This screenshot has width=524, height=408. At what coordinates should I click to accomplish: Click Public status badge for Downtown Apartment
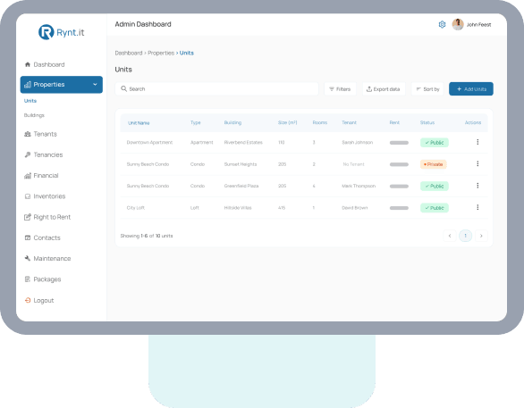(x=434, y=143)
